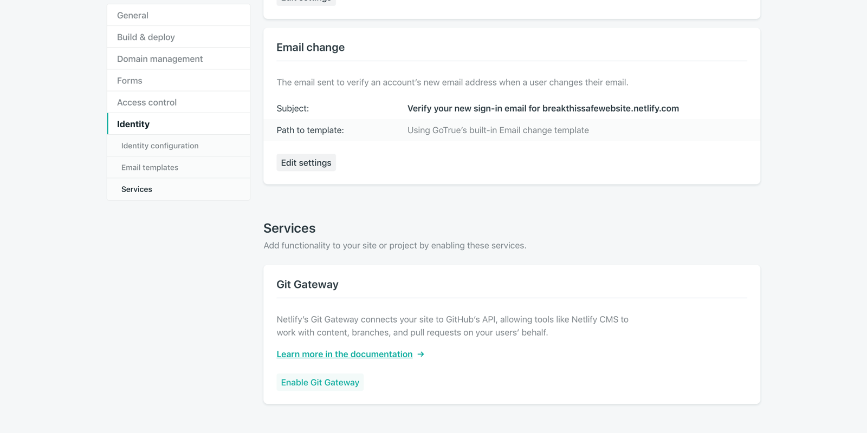This screenshot has width=867, height=433.
Task: Go to Build & deploy settings
Action: (146, 37)
